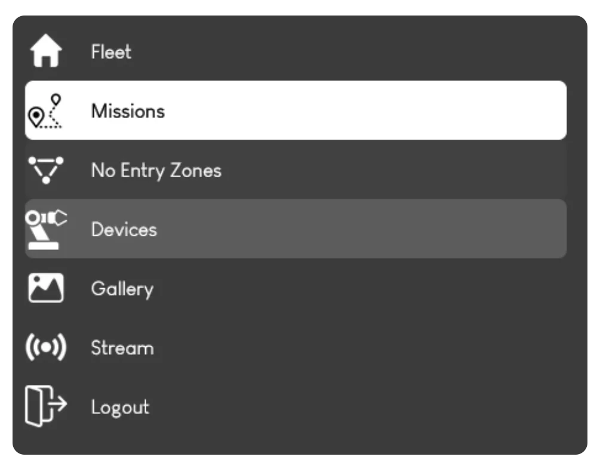Click the Missions text label
Screen dimensions: 600x469
point(128,110)
